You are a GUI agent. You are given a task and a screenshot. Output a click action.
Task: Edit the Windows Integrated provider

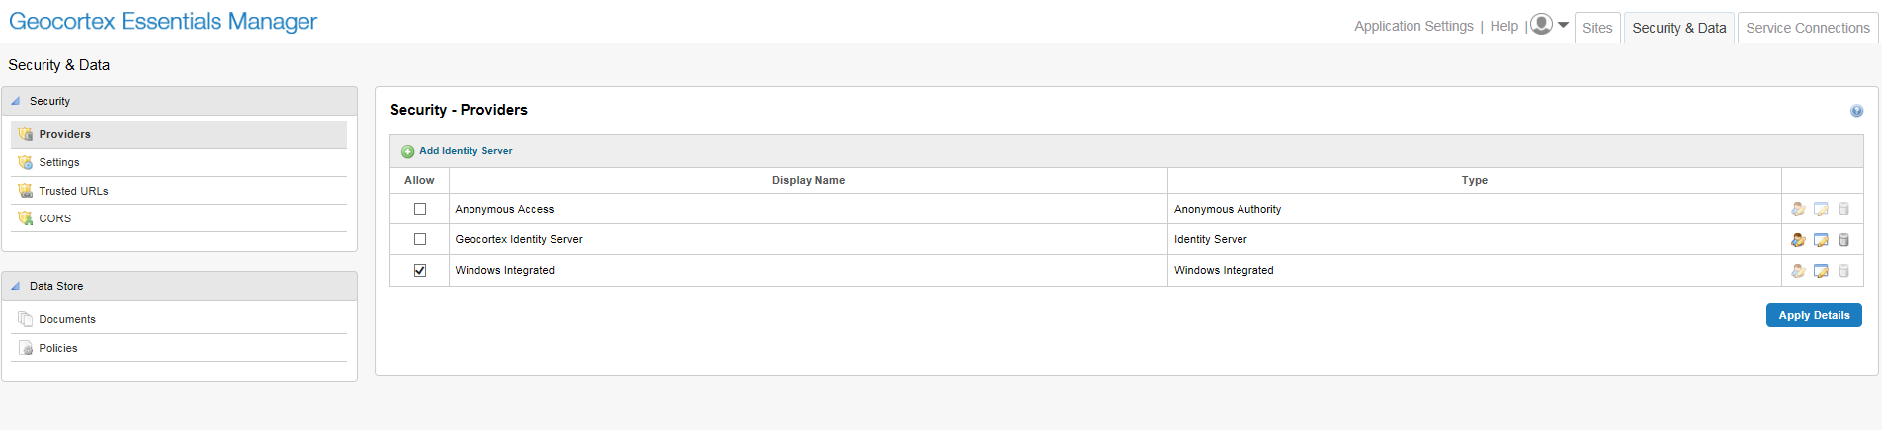pyautogui.click(x=1821, y=271)
